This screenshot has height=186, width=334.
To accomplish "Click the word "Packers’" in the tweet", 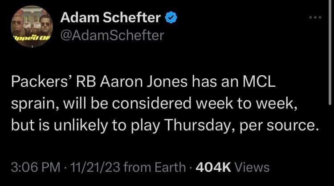I will click(x=39, y=82).
